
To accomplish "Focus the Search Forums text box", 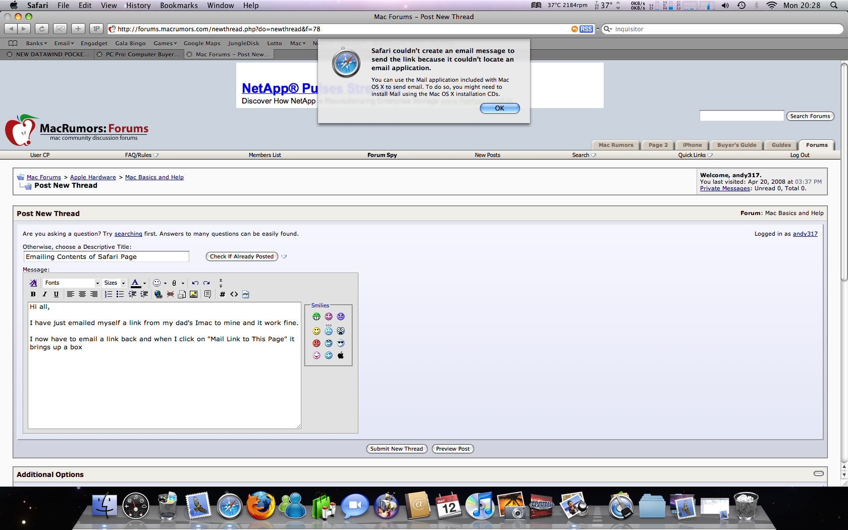I will 741,116.
